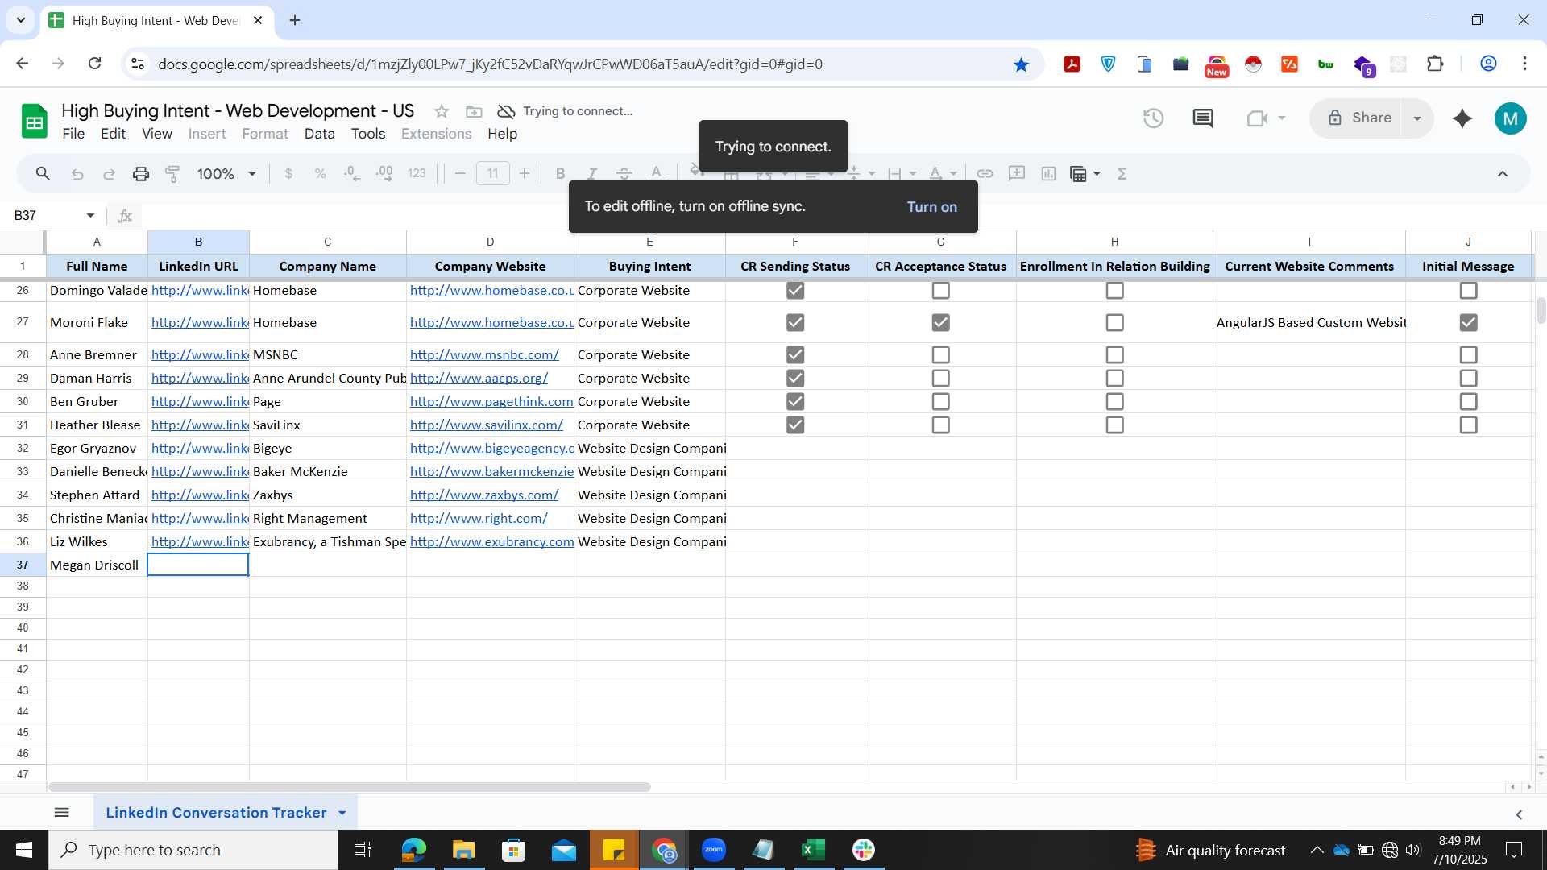Select the paint format roller icon
The image size is (1547, 870).
(172, 173)
